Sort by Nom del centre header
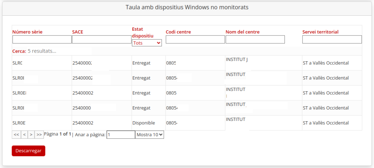Image resolution: width=374 pixels, height=168 pixels. click(243, 32)
